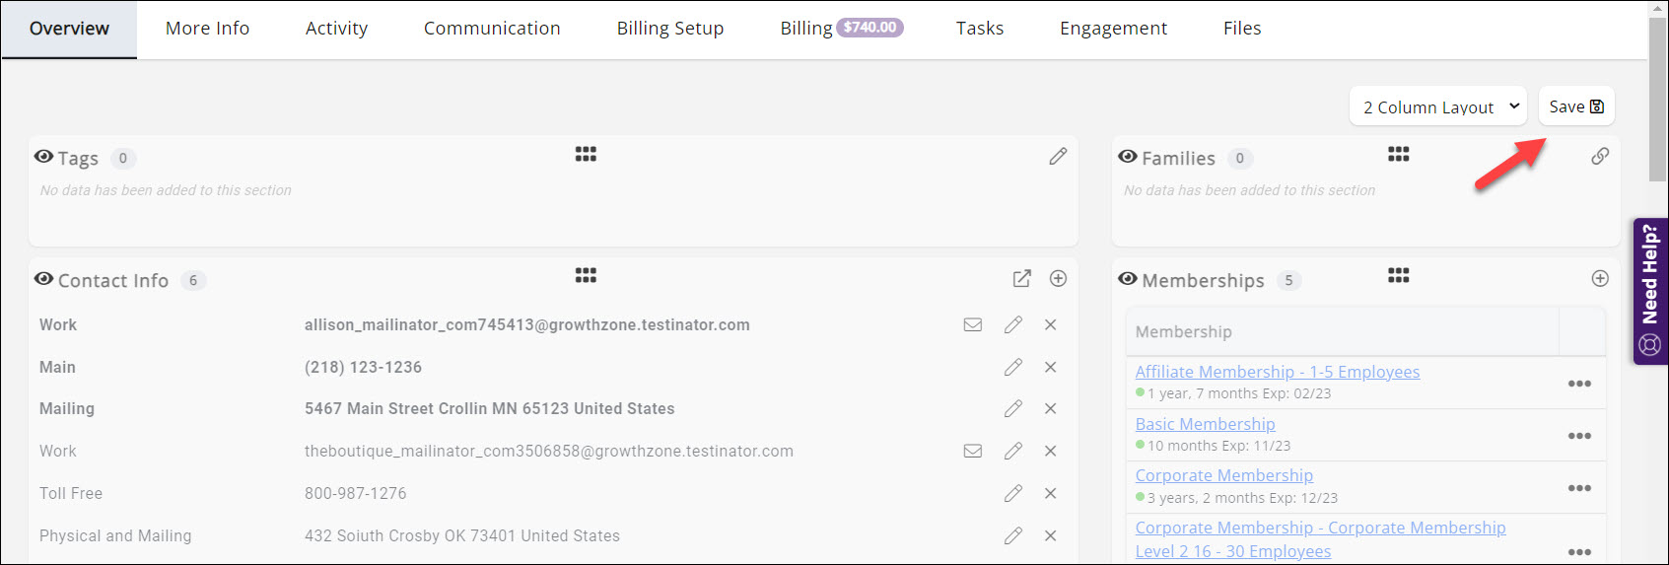Save the page layout
Screen dimensions: 1669x565
click(1575, 106)
